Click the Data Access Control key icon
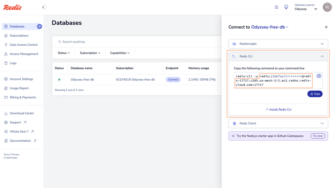335x188 pixels. (x=6, y=45)
